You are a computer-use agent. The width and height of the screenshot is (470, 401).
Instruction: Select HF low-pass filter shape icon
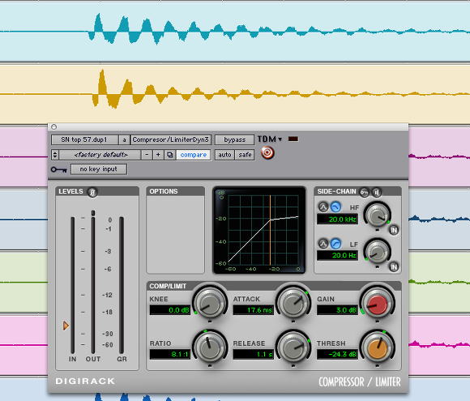(x=336, y=207)
